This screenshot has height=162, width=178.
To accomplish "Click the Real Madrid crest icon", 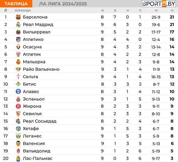I will [18, 24].
